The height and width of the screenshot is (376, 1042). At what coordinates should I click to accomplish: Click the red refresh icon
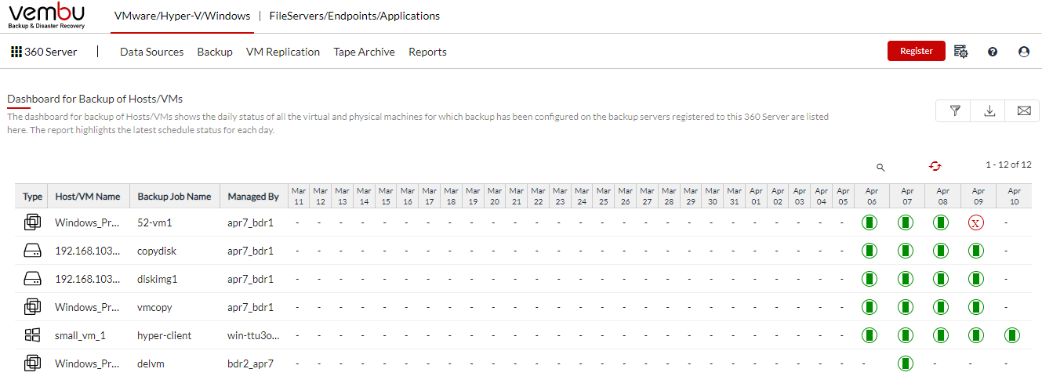tap(935, 165)
